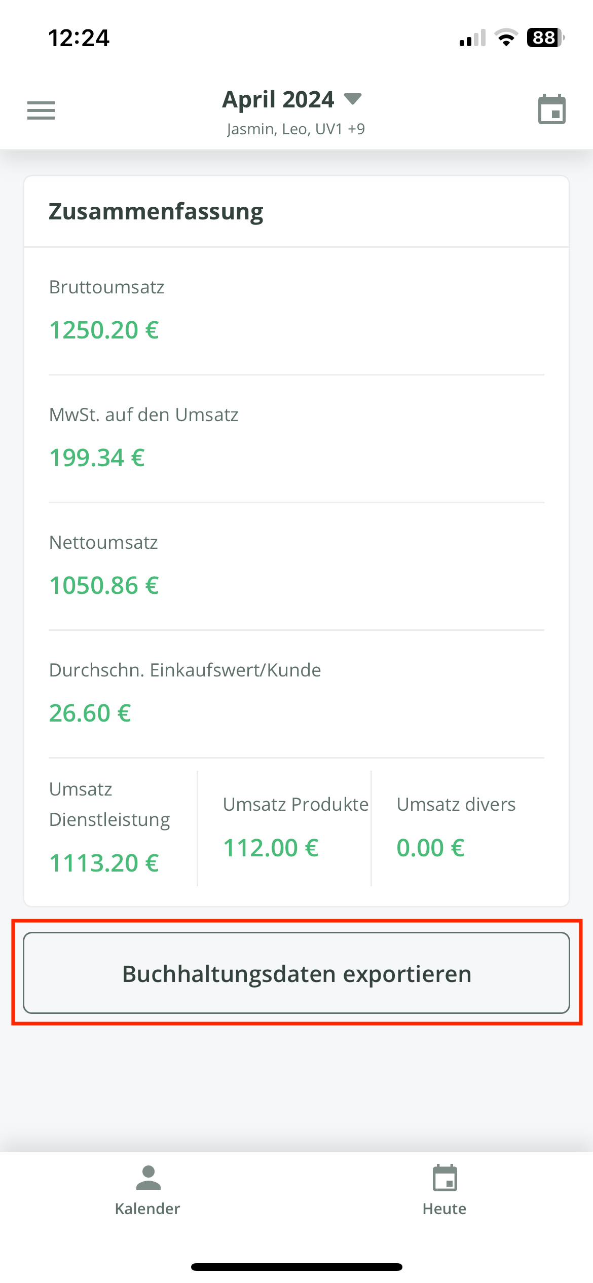Tap the MwSt. auf den Umsatz value
This screenshot has width=593, height=1283.
[97, 458]
